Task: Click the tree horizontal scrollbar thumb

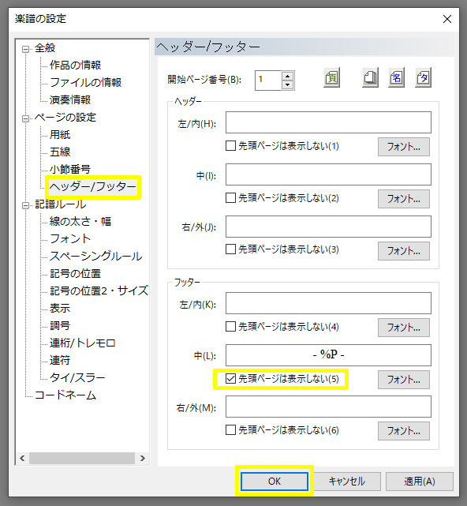Action: tap(82, 458)
